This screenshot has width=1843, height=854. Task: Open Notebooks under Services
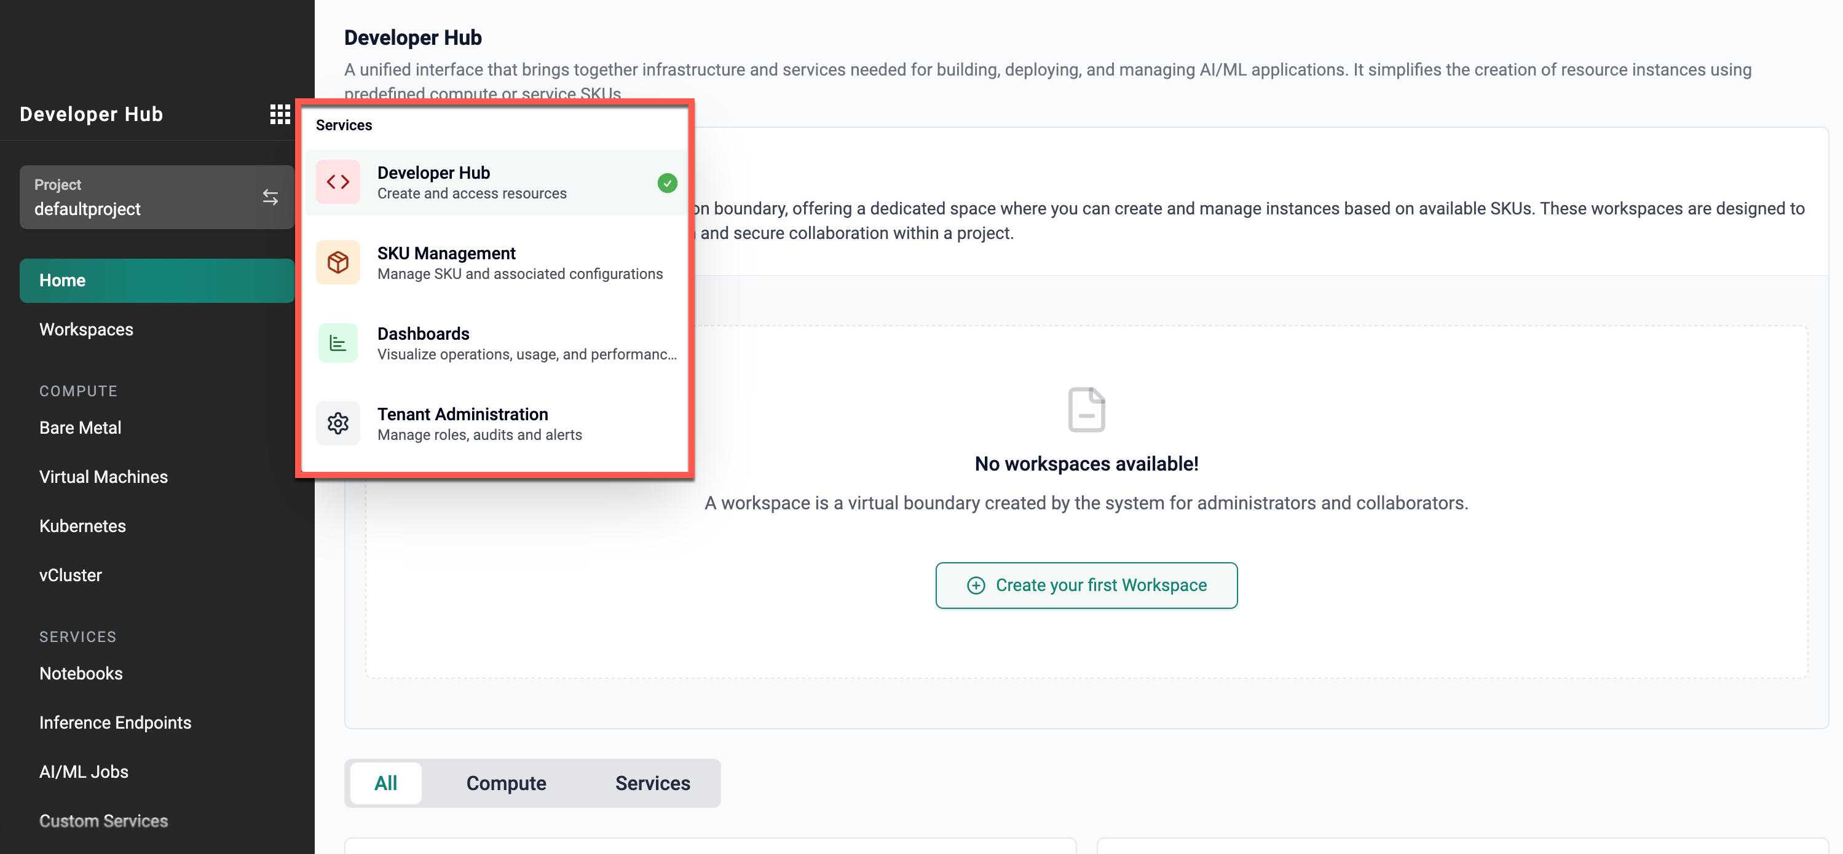point(81,673)
